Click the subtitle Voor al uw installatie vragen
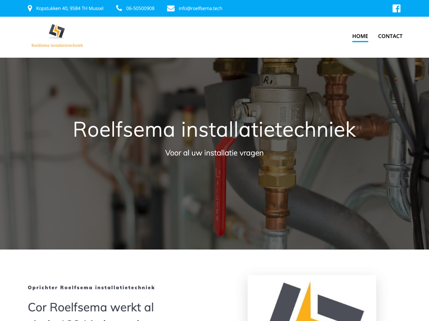Screen dimensions: 429x321 coord(214,153)
